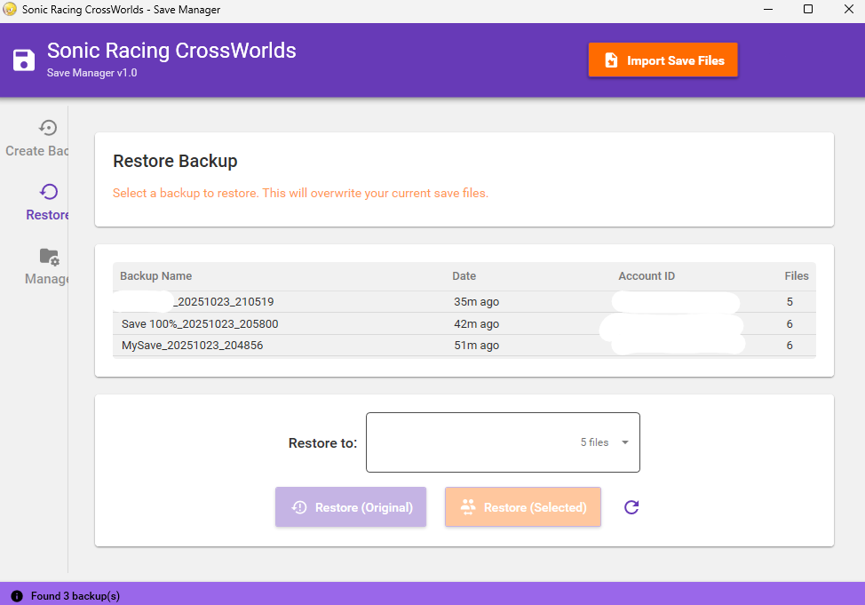Expand the Restore to combo box
The width and height of the screenshot is (865, 605).
coord(502,442)
